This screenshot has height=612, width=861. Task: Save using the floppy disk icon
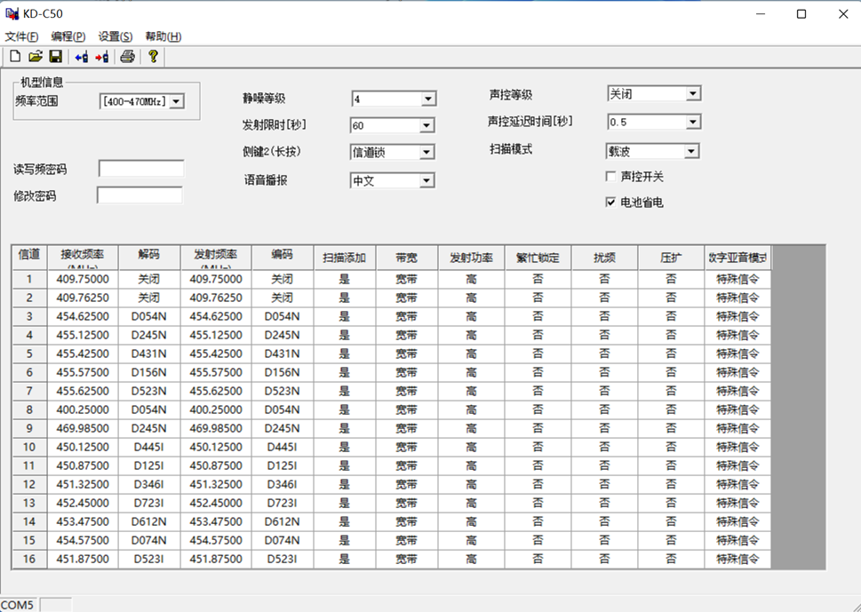(x=55, y=57)
